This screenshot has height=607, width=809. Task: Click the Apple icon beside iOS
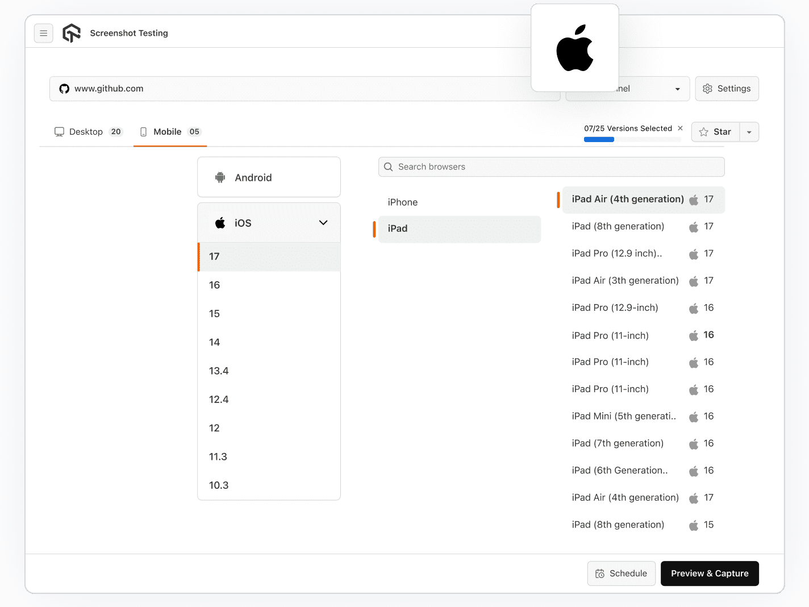pyautogui.click(x=220, y=222)
